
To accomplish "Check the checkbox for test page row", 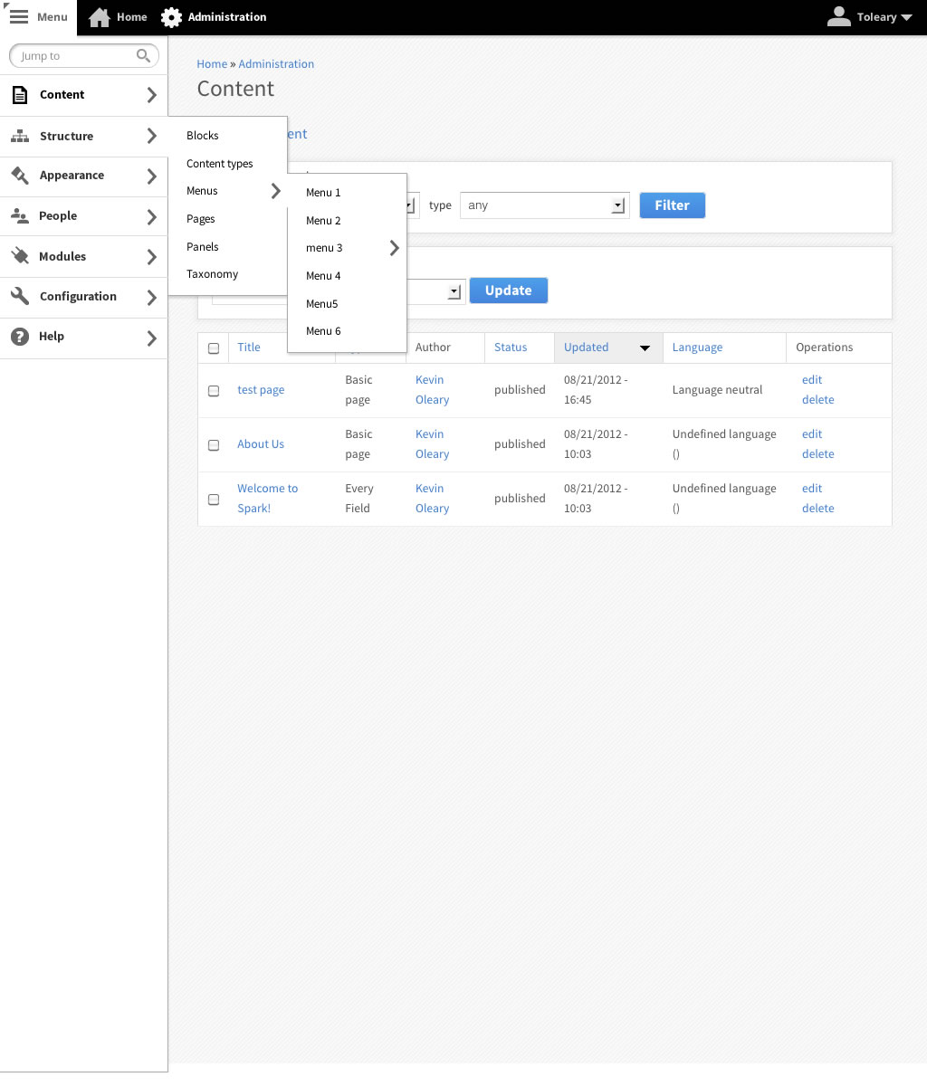I will [214, 390].
